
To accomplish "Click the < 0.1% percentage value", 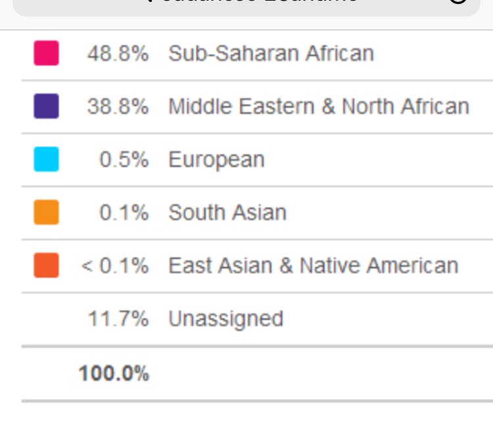I will [x=115, y=265].
